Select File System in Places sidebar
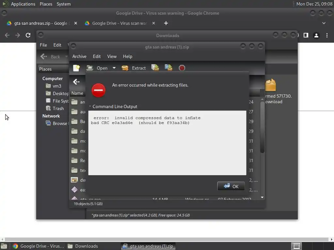Screen dimensions: 334x250 [57, 101]
